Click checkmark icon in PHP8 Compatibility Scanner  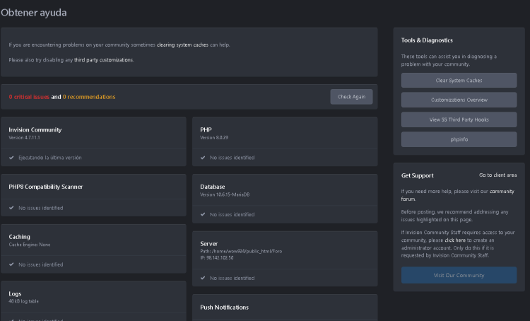pos(11,208)
